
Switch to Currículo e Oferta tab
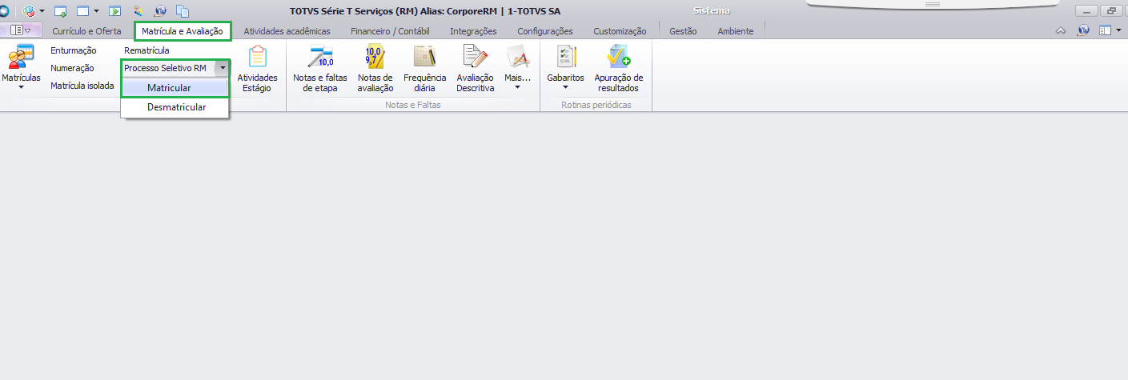(86, 31)
